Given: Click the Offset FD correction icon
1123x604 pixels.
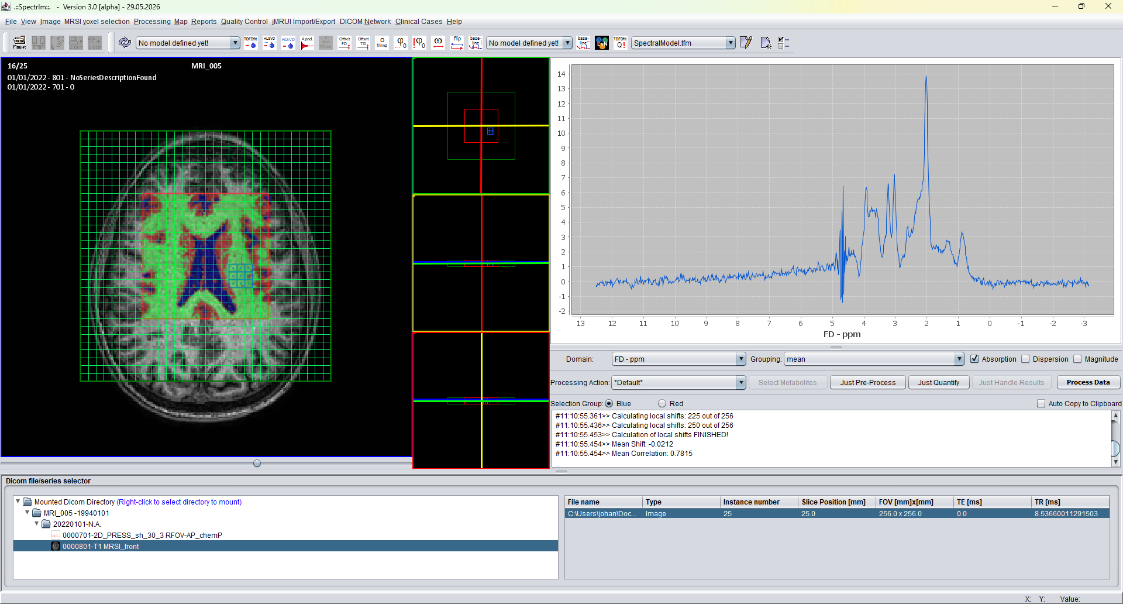Looking at the screenshot, I should pos(345,43).
